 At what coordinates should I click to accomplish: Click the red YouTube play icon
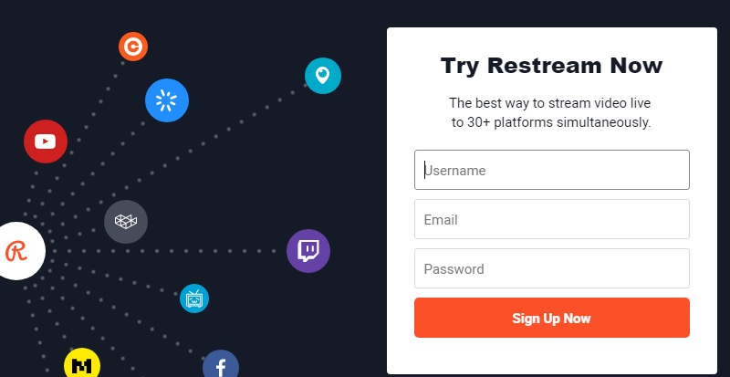pos(46,141)
